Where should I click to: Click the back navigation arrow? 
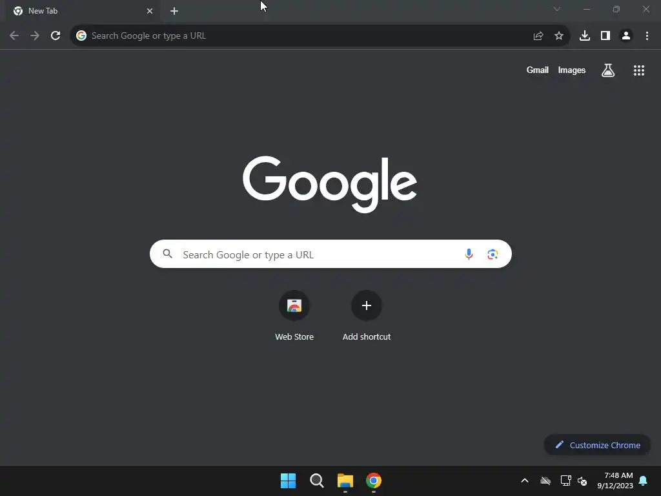tap(14, 36)
